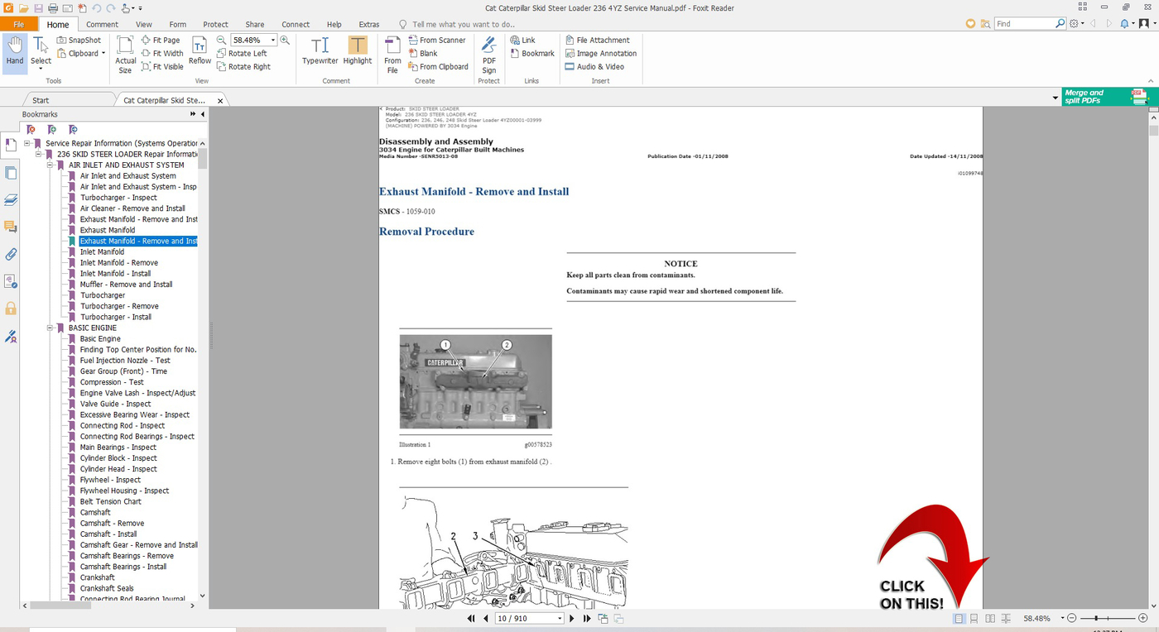Toggle continuous scrolling view in status bar
Screen dimensions: 1159x632
point(974,618)
